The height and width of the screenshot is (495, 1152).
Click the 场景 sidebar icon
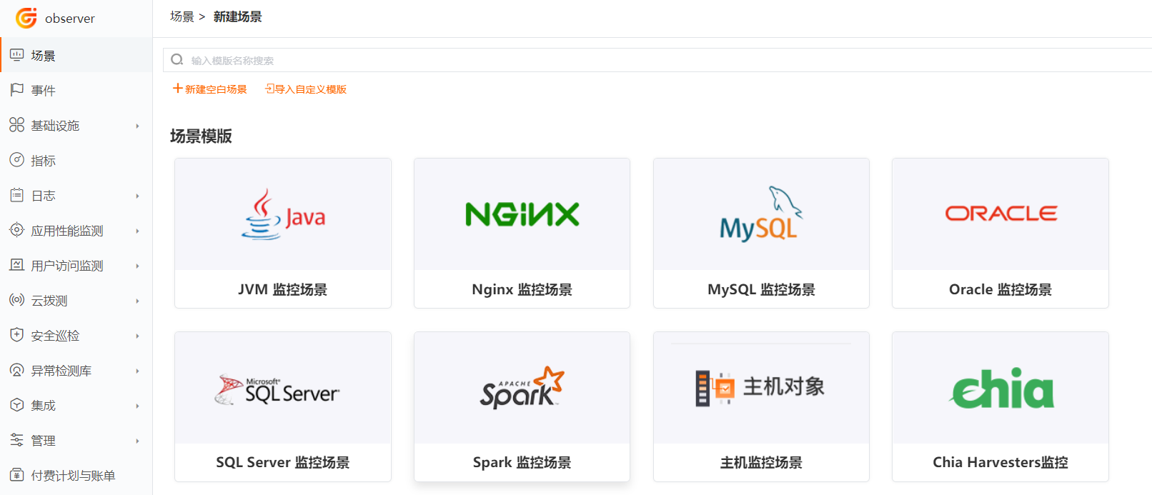pos(16,55)
